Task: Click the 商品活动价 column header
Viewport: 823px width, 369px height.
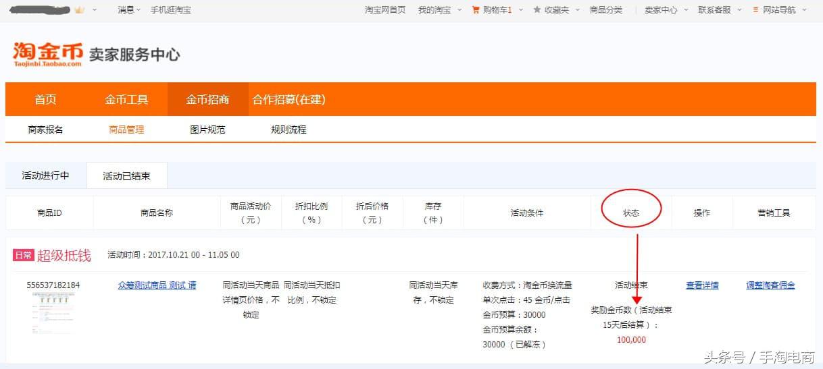Action: (x=251, y=212)
